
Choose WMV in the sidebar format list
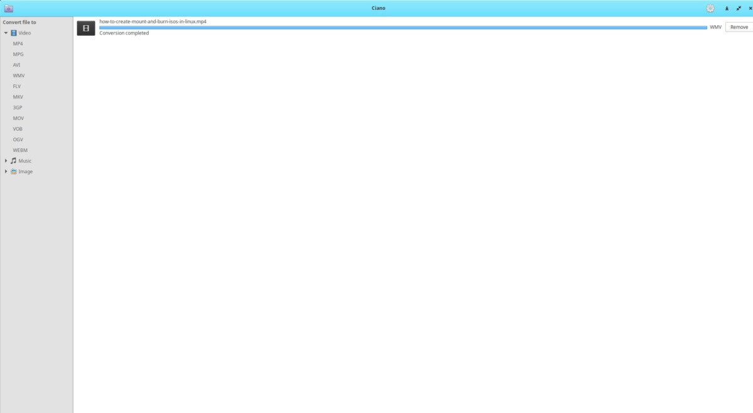point(19,75)
